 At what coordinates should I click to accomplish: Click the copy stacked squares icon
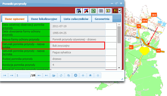coord(68,75)
